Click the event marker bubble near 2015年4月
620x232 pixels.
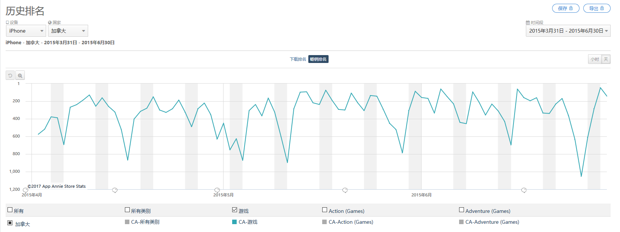[26, 190]
